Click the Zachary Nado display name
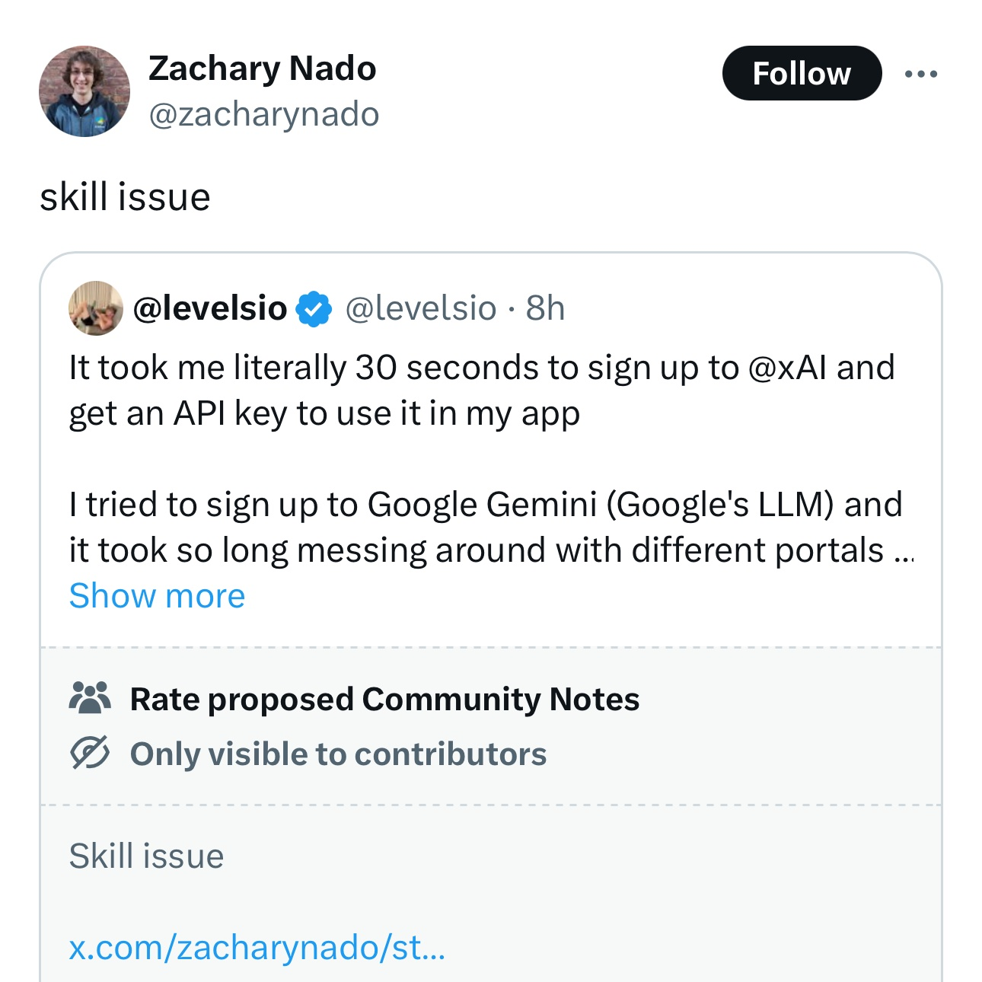Image resolution: width=982 pixels, height=982 pixels. coord(262,69)
